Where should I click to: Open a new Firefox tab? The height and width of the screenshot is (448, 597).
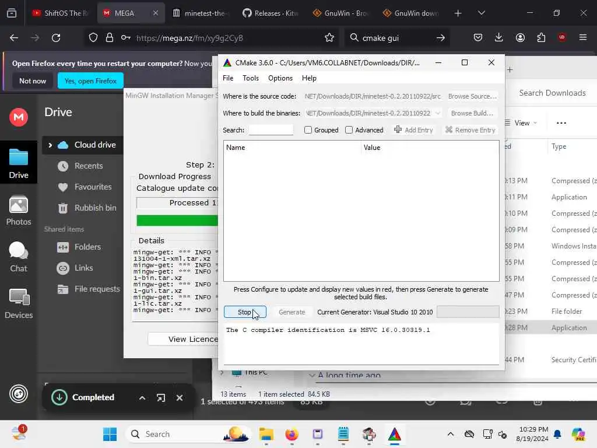458,13
